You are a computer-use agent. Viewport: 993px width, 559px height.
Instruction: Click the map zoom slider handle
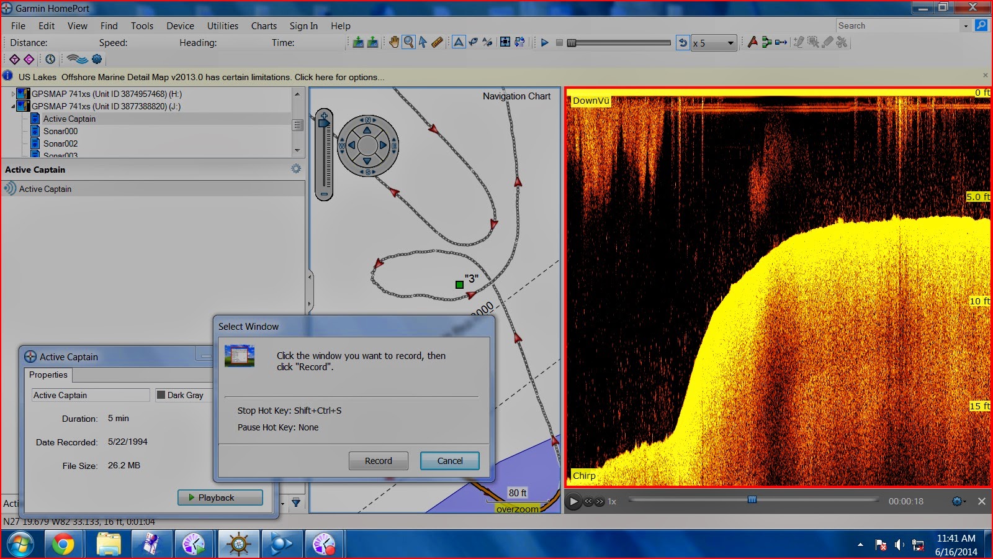[x=324, y=123]
